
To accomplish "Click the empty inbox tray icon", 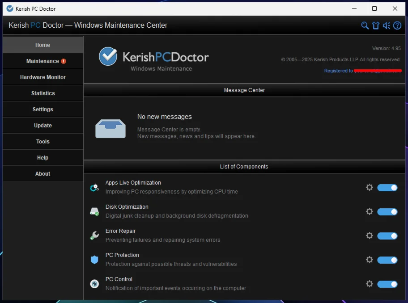I will (110, 128).
